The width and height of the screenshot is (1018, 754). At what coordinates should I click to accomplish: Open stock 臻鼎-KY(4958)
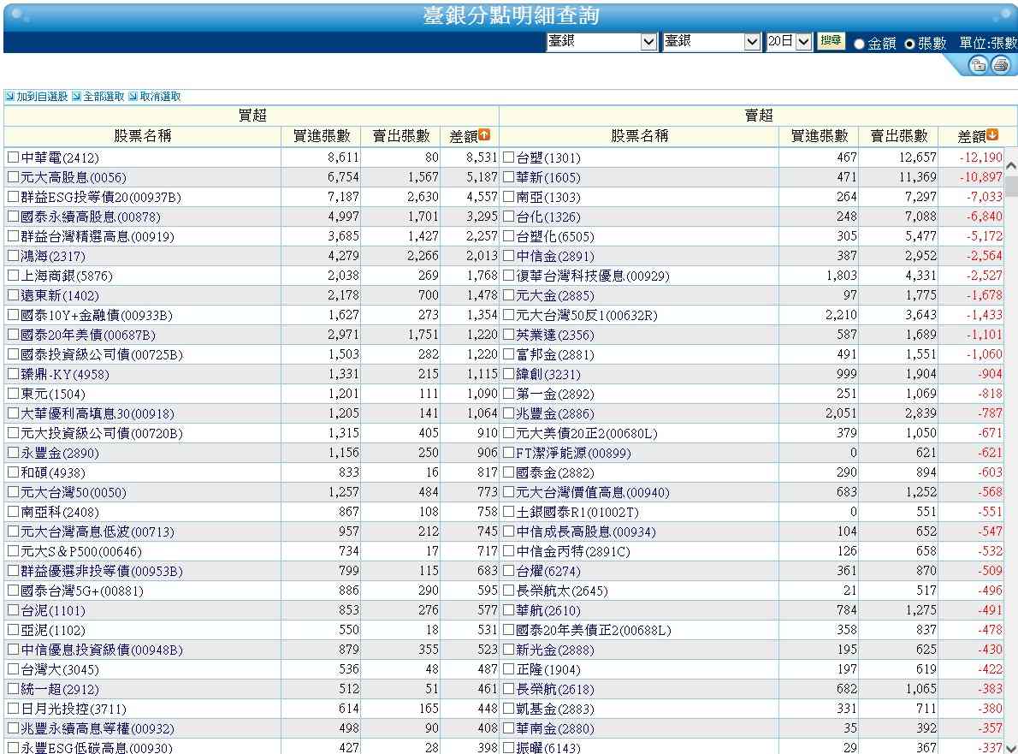pyautogui.click(x=65, y=374)
